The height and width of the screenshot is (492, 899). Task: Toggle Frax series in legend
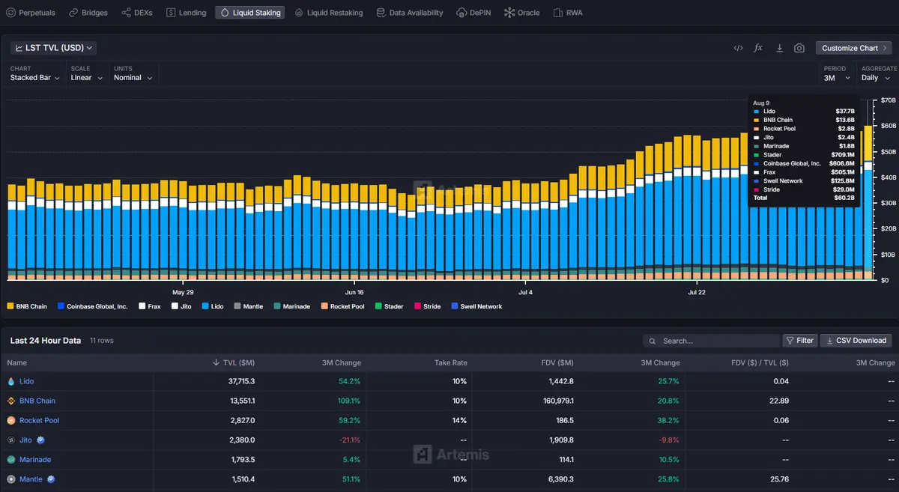[149, 306]
